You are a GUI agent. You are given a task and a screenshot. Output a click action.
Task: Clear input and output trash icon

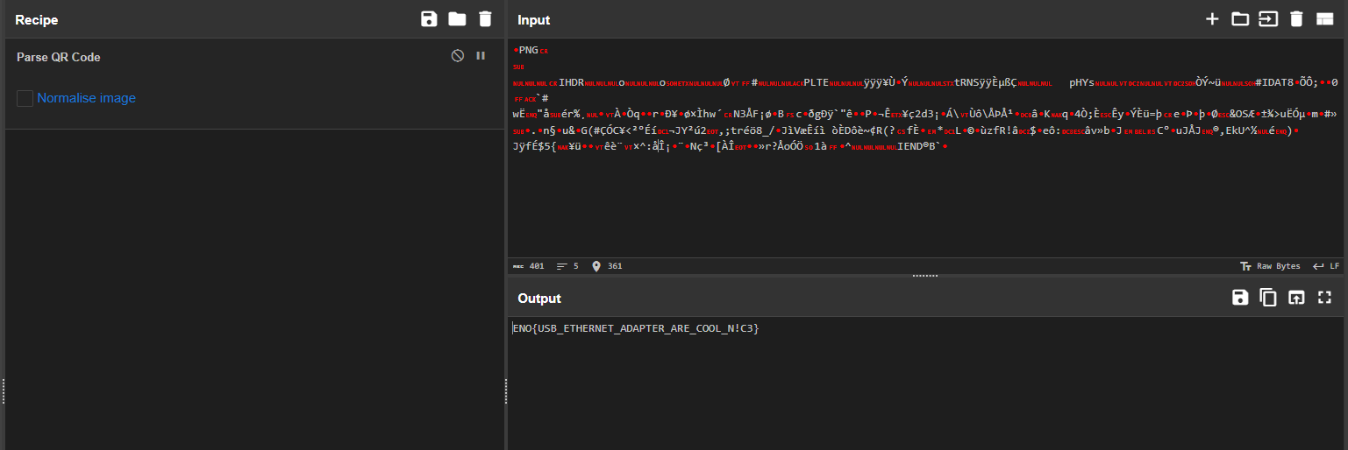coord(1296,19)
